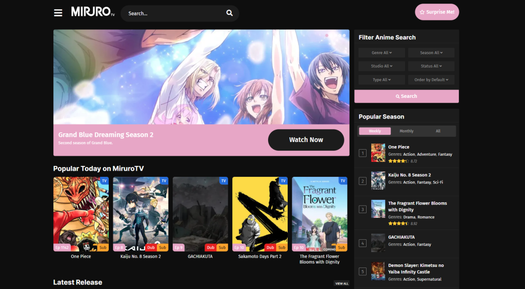Expand the Type All dropdown
The image size is (525, 289).
coord(381,79)
